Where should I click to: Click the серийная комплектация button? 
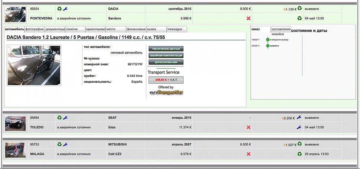[166, 55]
